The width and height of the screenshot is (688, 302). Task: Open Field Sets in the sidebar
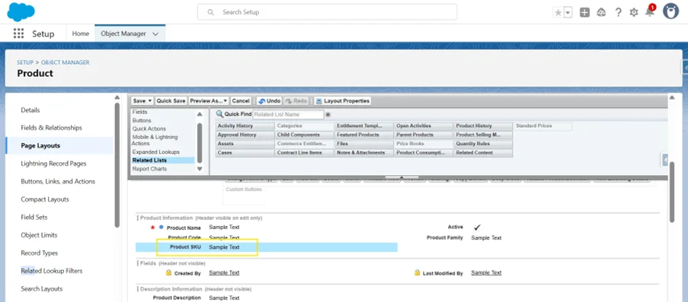(34, 218)
